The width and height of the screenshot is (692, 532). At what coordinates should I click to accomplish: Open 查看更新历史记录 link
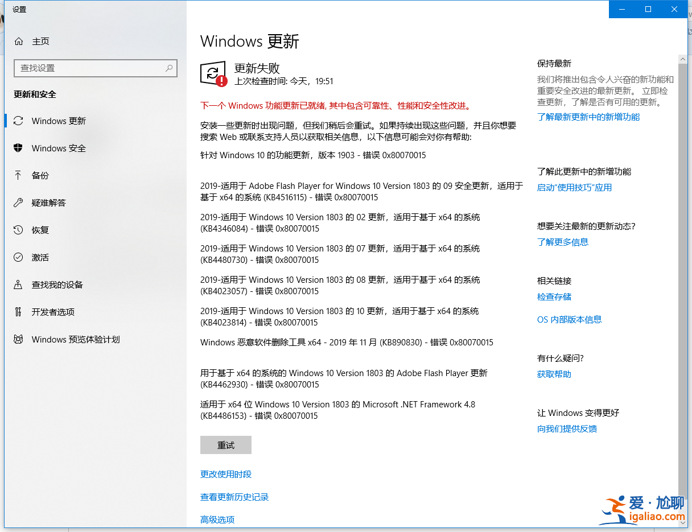click(x=234, y=497)
